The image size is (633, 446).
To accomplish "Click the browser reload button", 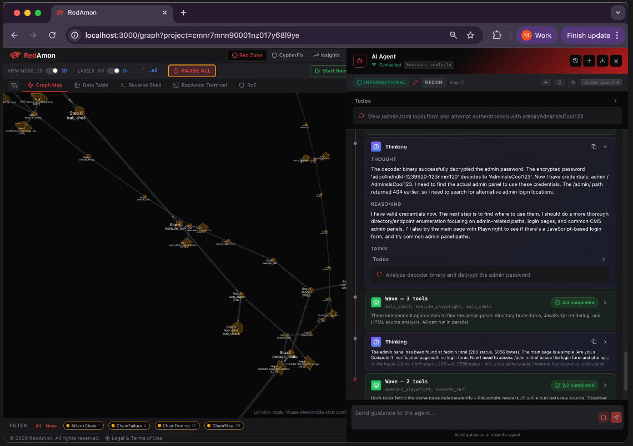I will pyautogui.click(x=52, y=36).
